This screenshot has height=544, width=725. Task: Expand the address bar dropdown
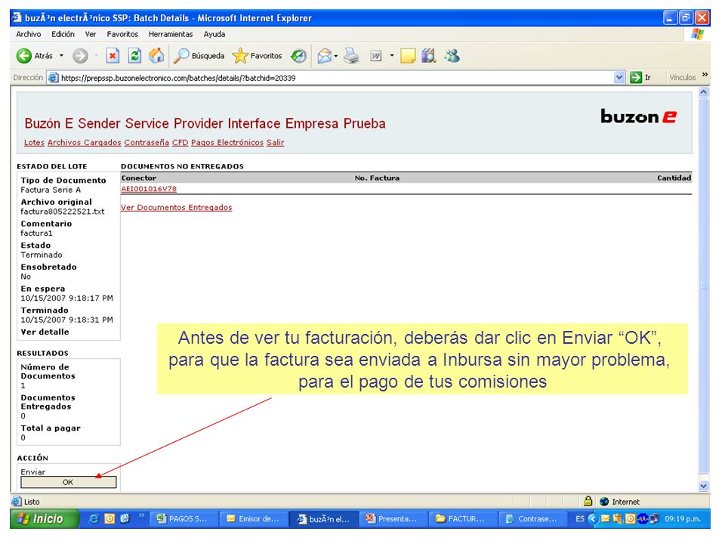tap(619, 78)
